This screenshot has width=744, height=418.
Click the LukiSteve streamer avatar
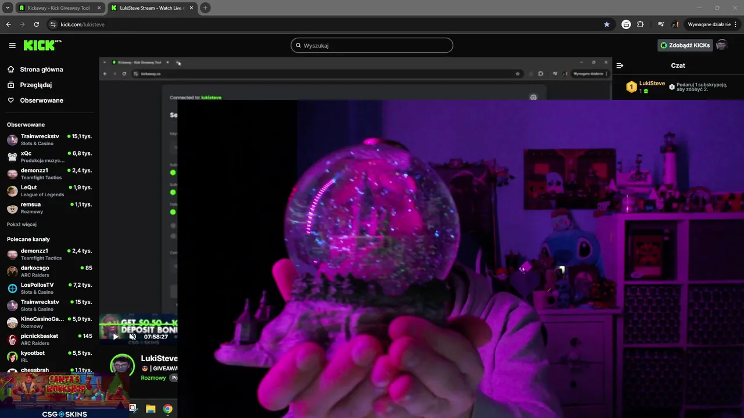(123, 366)
